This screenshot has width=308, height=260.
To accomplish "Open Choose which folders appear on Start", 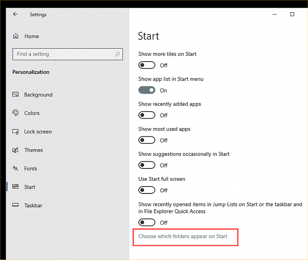I will coord(183,236).
